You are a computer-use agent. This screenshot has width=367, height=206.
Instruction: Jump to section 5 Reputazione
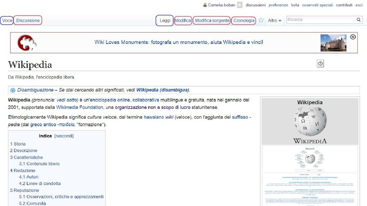[25, 190]
